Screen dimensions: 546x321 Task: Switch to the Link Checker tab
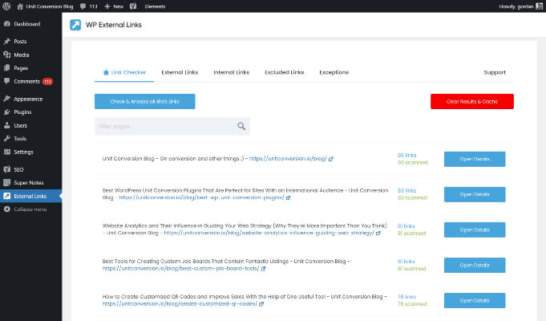tap(124, 72)
